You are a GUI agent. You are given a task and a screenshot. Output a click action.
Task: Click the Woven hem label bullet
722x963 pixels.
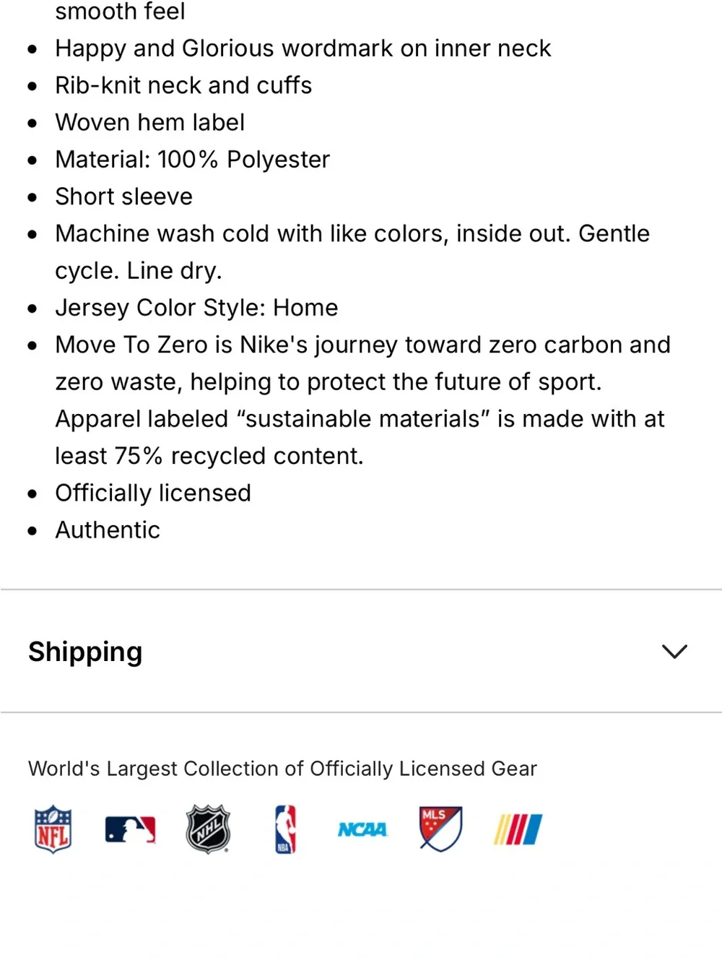pos(150,122)
